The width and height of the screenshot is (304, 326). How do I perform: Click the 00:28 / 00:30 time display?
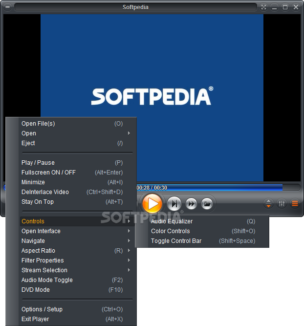[152, 188]
